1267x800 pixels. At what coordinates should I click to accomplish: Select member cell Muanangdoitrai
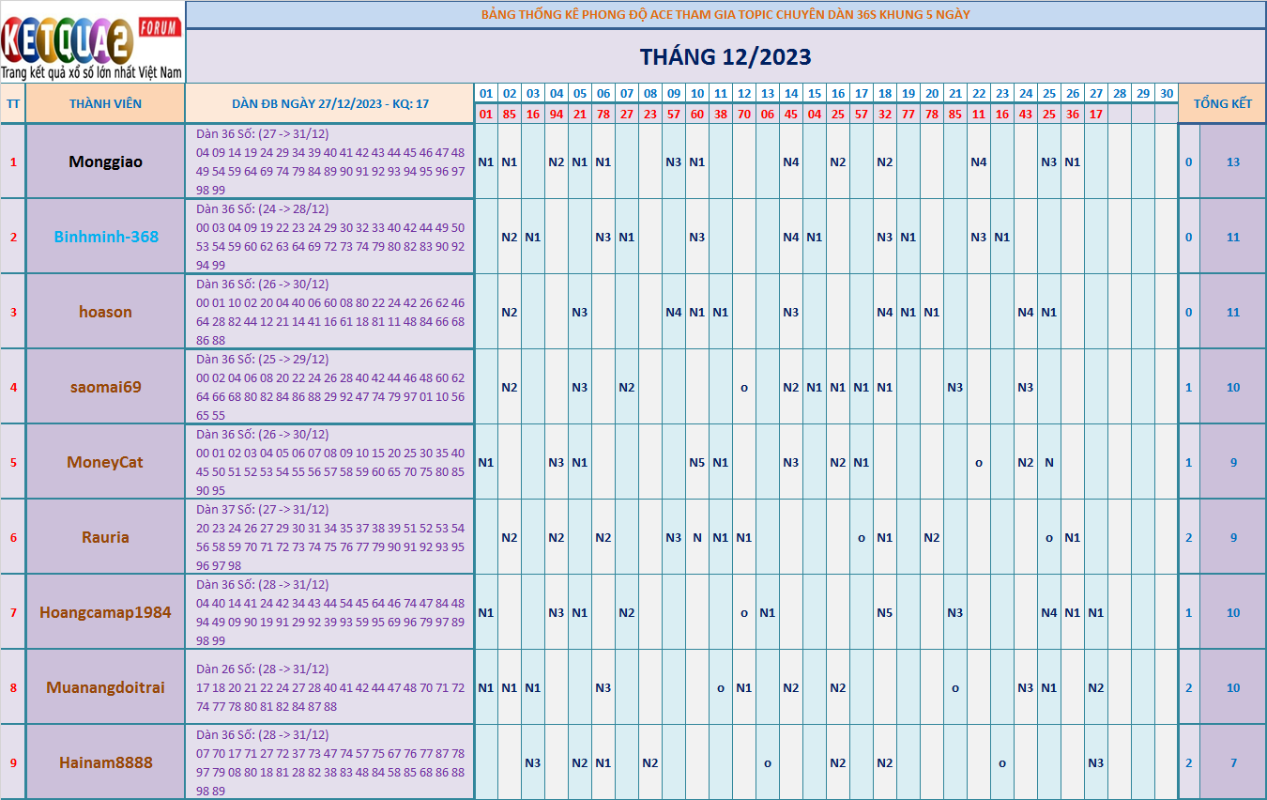coord(105,687)
